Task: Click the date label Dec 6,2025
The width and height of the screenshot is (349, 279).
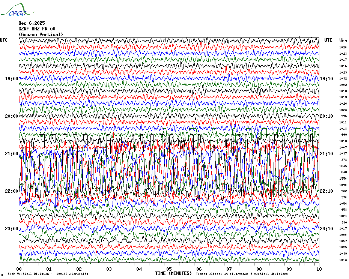Action: click(32, 23)
